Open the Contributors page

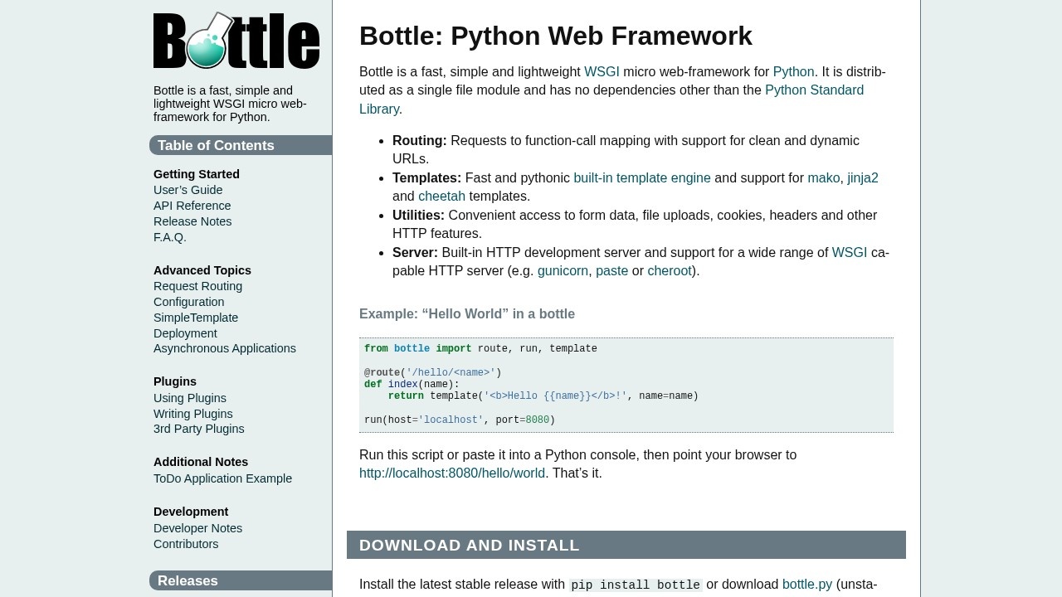point(186,544)
